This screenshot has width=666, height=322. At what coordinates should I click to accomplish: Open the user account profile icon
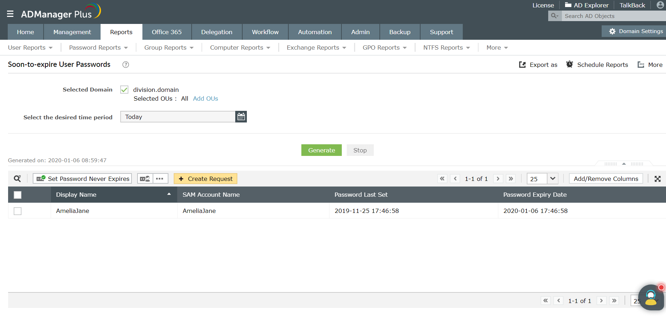pos(660,5)
